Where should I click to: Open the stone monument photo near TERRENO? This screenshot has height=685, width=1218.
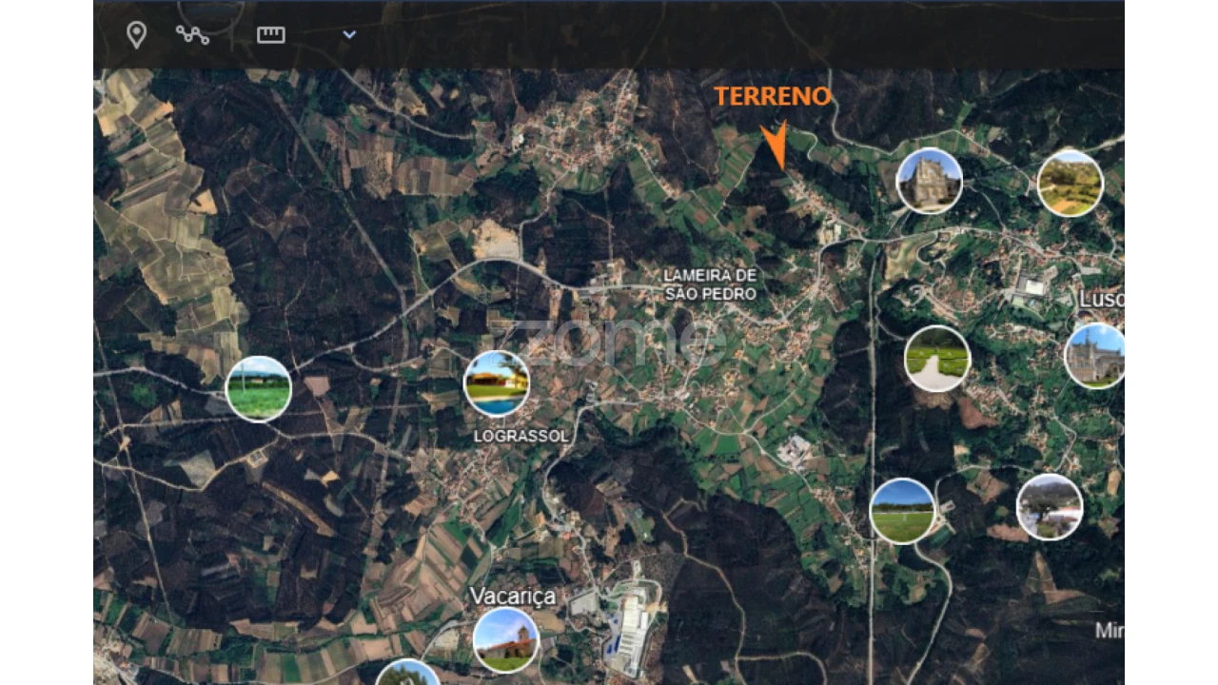[x=930, y=181]
